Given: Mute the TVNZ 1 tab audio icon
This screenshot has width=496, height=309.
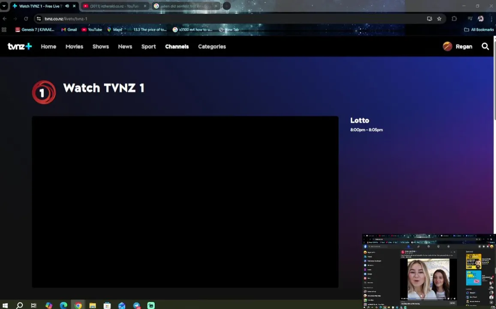Looking at the screenshot, I should pos(67,6).
